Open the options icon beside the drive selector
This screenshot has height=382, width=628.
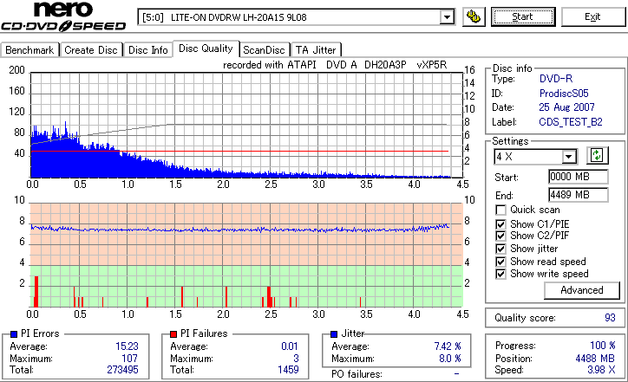(x=474, y=16)
